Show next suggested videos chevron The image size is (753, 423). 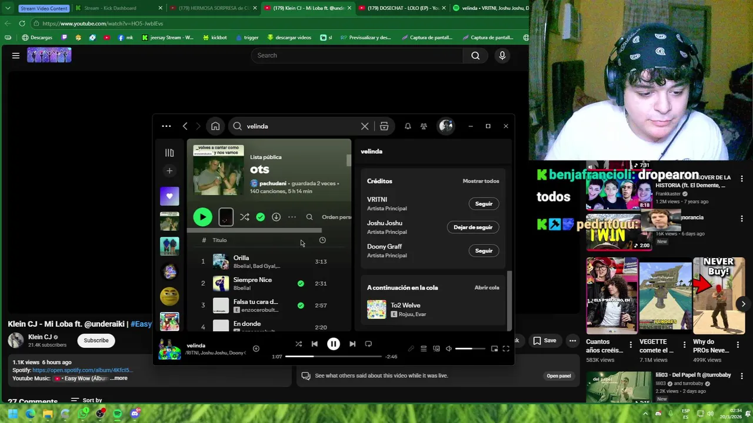pyautogui.click(x=743, y=304)
